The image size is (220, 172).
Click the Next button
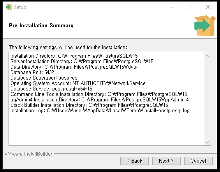coord(166,161)
